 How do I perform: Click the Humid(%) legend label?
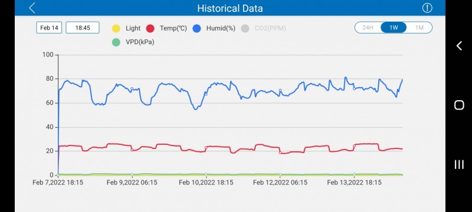tap(221, 28)
